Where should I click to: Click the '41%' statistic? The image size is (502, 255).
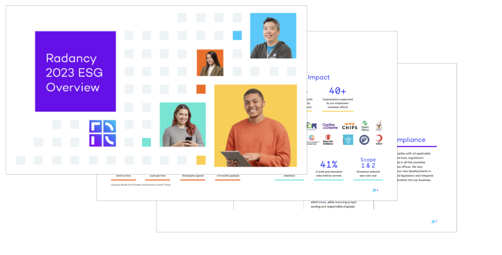click(329, 164)
